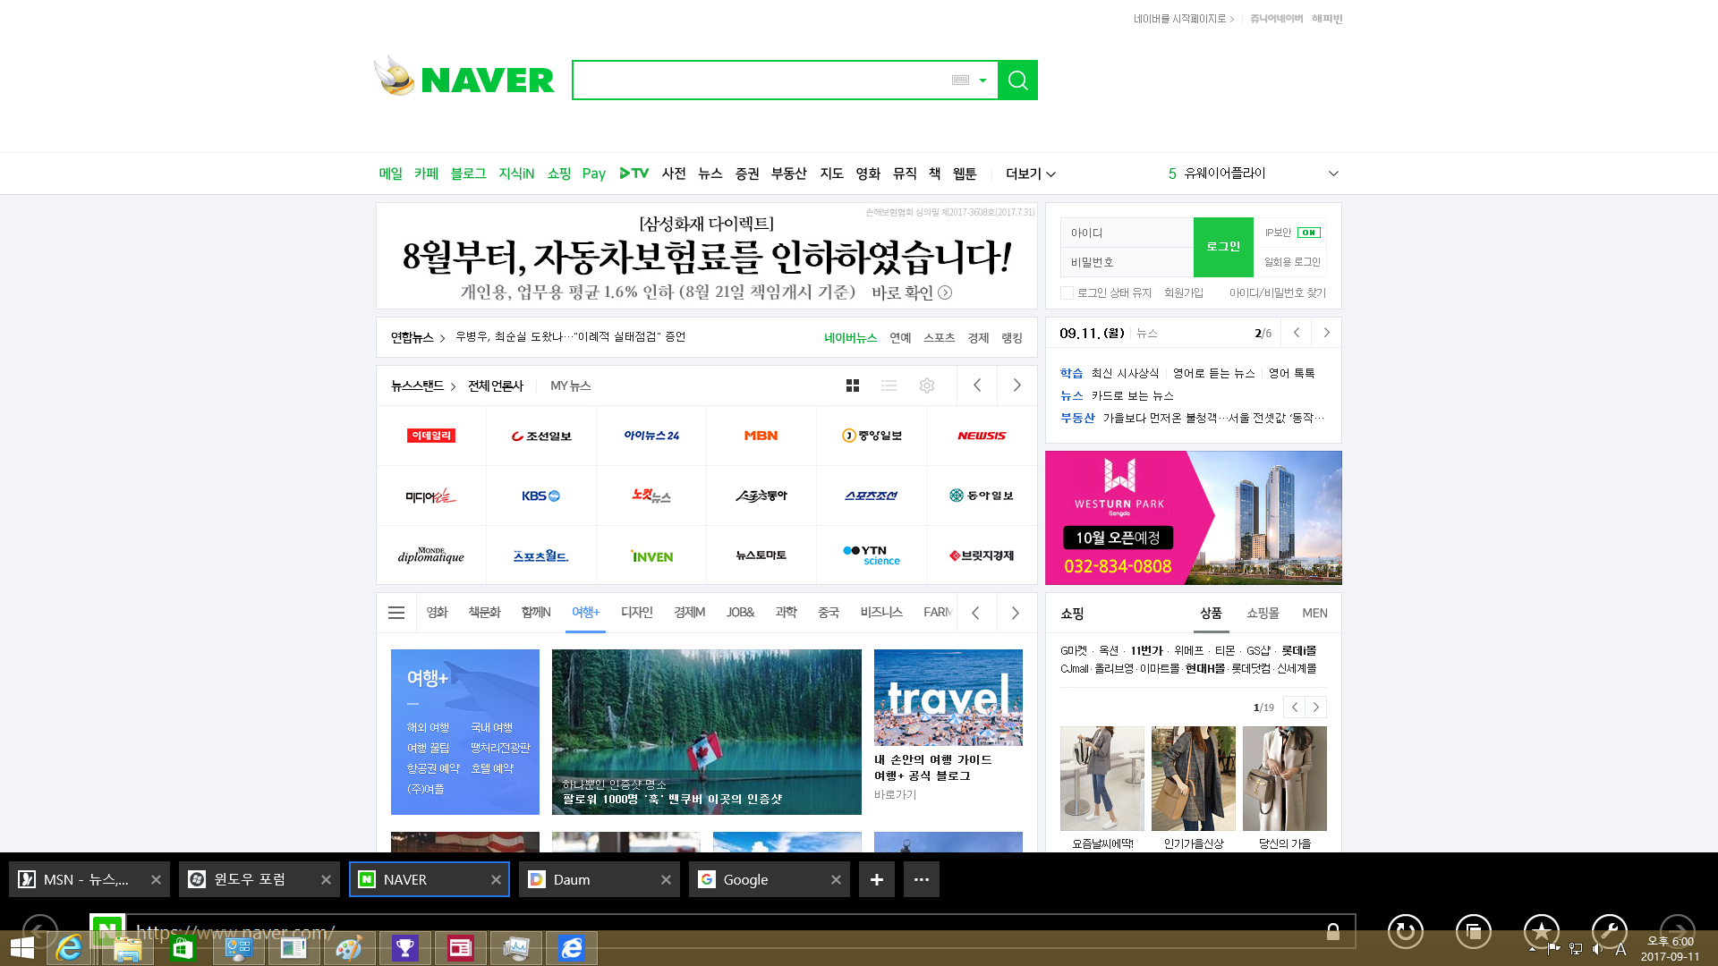Open Windows Start button
Screen dimensions: 1718x966
(x=22, y=948)
